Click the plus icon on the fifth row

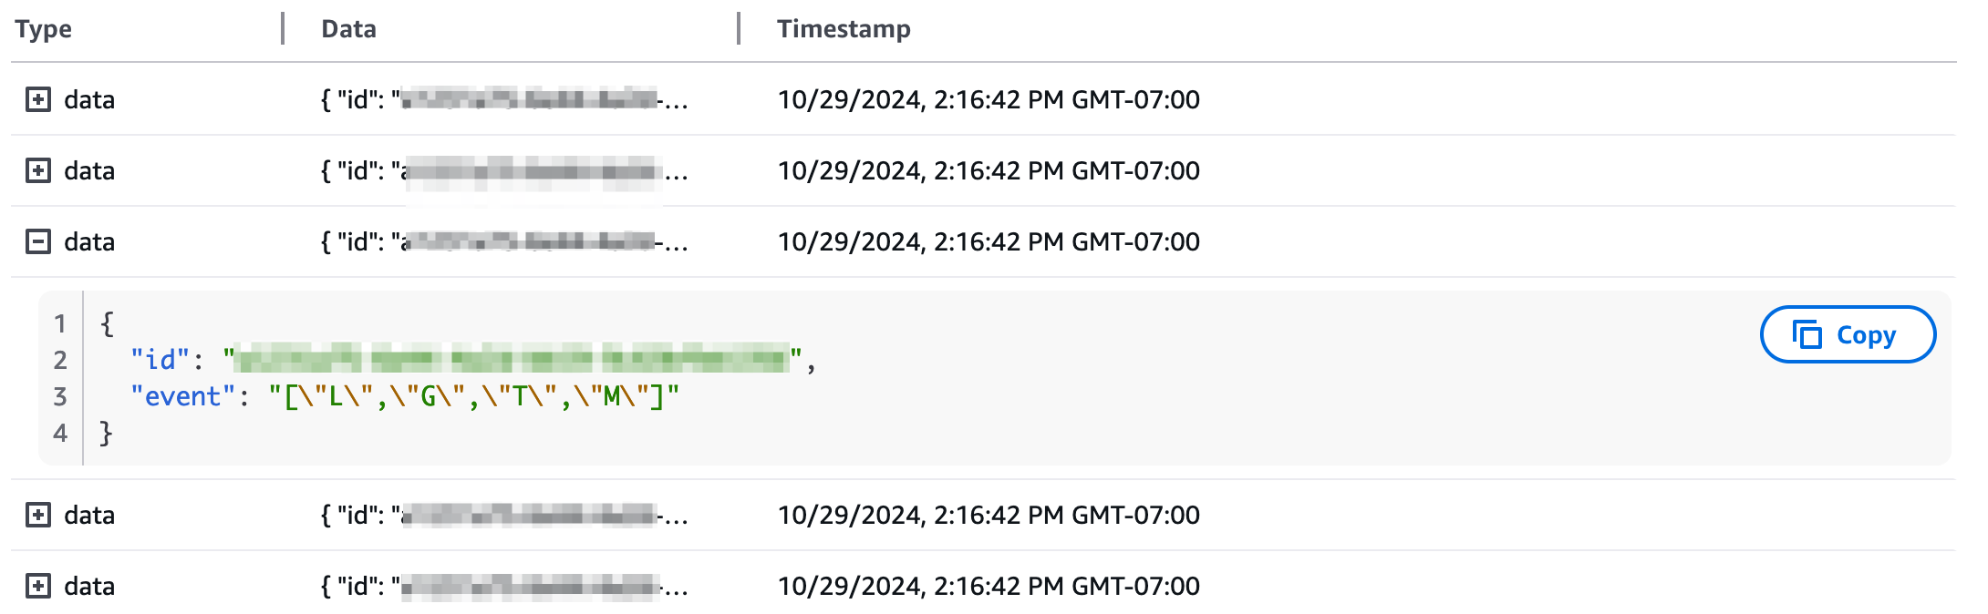click(36, 587)
